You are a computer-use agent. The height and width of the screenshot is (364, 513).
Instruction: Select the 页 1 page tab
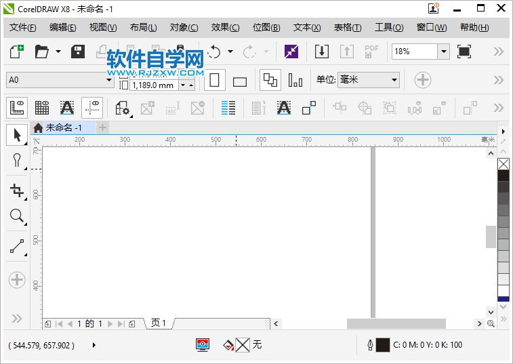[x=159, y=323]
